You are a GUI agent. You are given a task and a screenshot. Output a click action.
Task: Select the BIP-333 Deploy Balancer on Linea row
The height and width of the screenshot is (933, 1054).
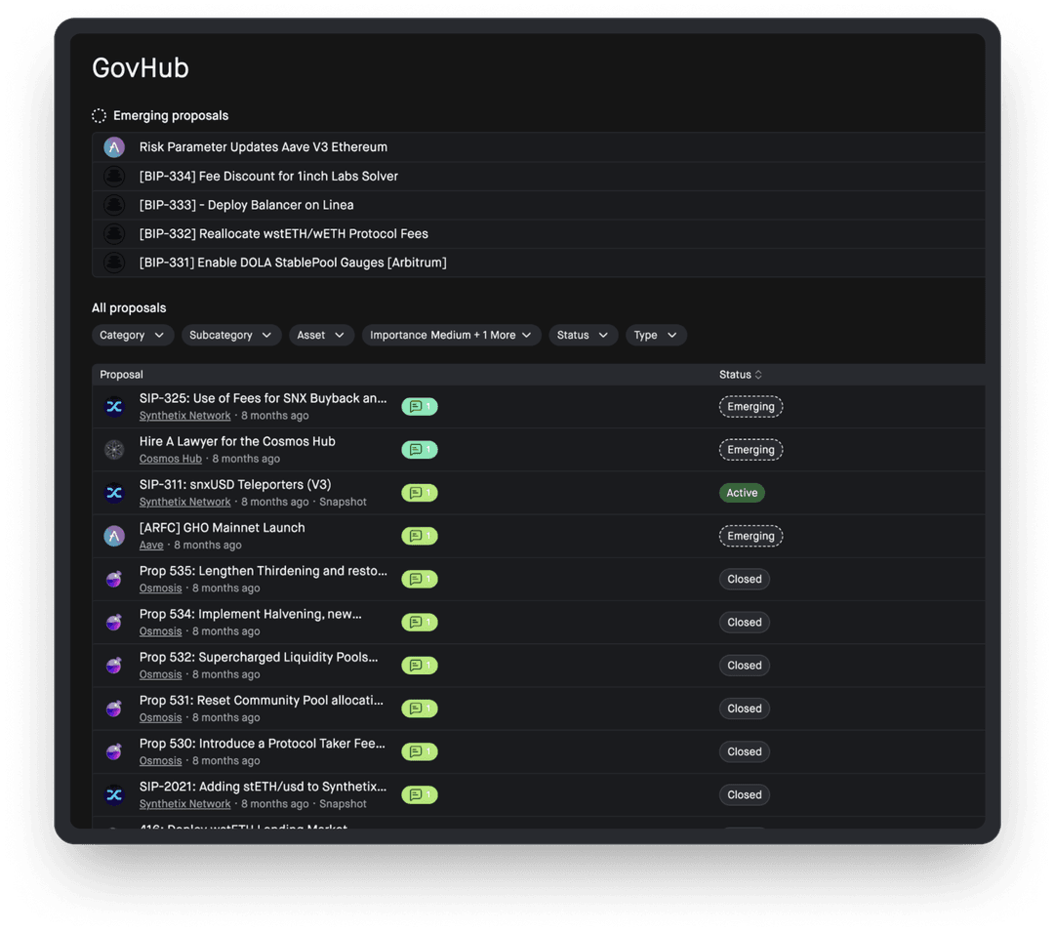pos(246,205)
